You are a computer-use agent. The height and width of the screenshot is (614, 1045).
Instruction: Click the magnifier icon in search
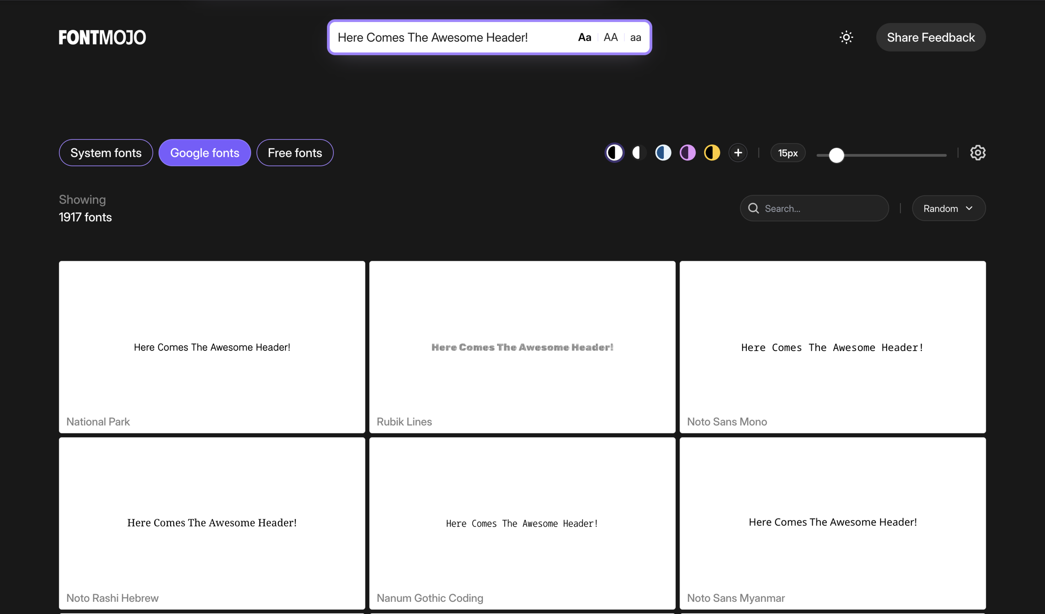pyautogui.click(x=753, y=208)
